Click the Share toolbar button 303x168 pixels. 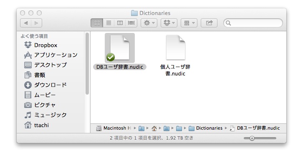point(209,23)
